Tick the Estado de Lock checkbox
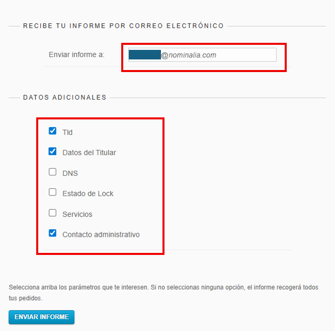This screenshot has width=335, height=331. 52,192
